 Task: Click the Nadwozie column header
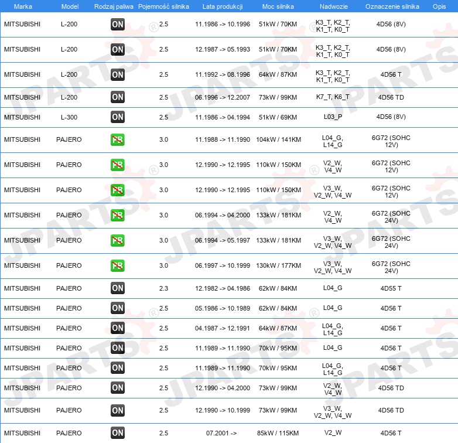tap(334, 6)
